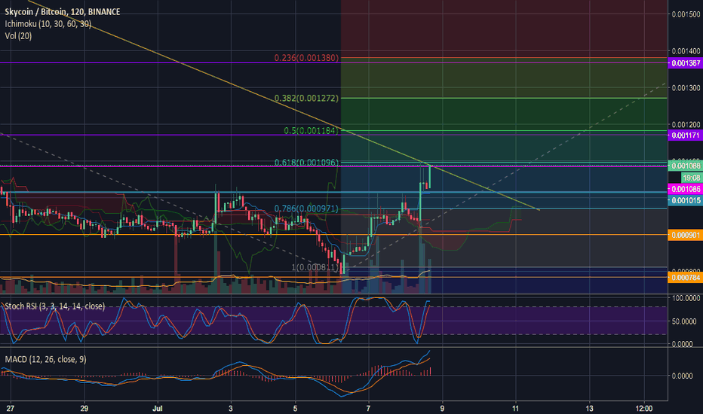The height and width of the screenshot is (414, 703).
Task: Click the orange 0.000784 price tag
Action: (685, 278)
